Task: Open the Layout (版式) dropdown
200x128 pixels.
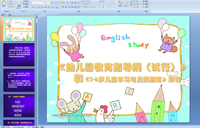Action: (26, 1)
